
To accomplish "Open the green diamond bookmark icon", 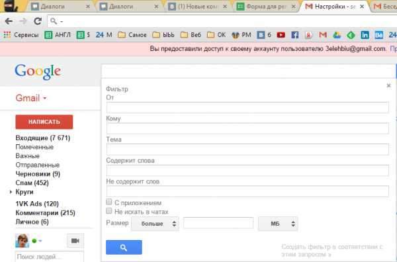I will (351, 35).
